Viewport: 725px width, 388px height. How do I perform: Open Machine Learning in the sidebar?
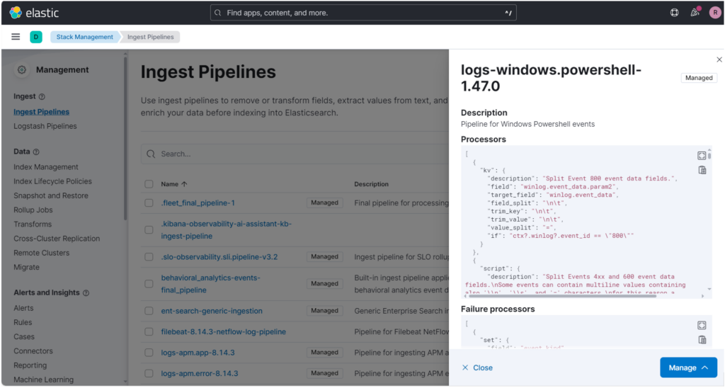[x=43, y=380]
